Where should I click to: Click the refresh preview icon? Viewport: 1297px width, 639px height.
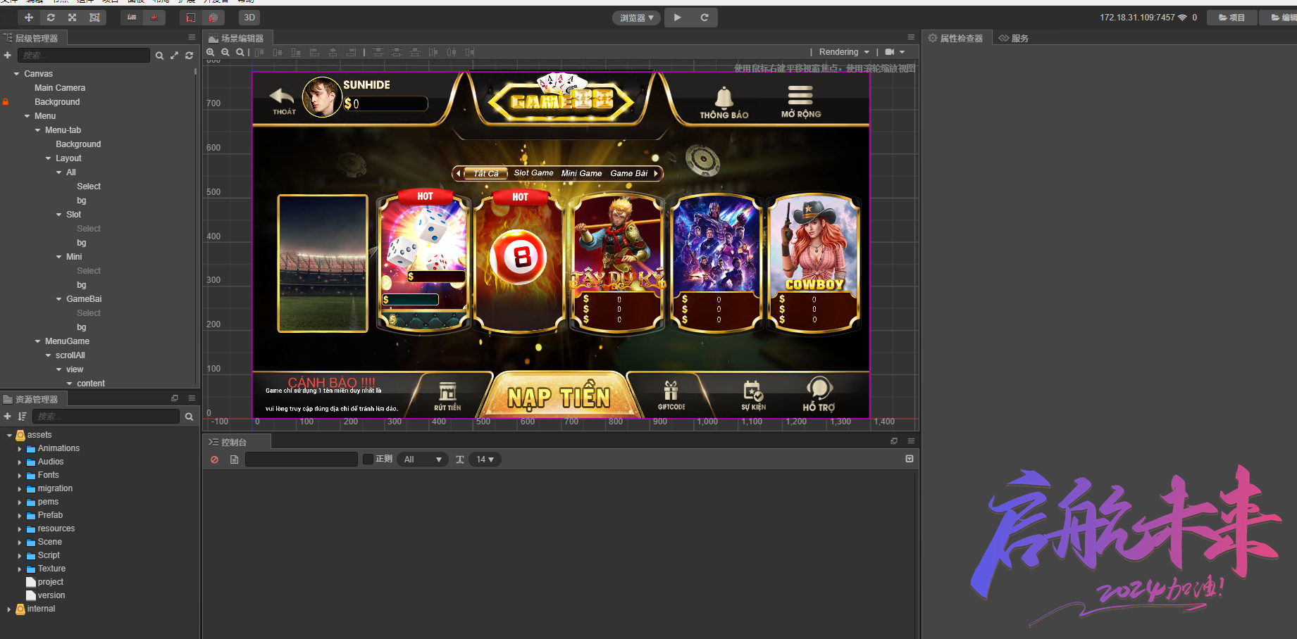704,18
